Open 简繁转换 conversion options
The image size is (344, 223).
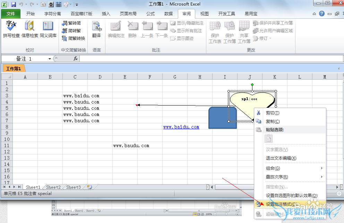click(x=74, y=38)
